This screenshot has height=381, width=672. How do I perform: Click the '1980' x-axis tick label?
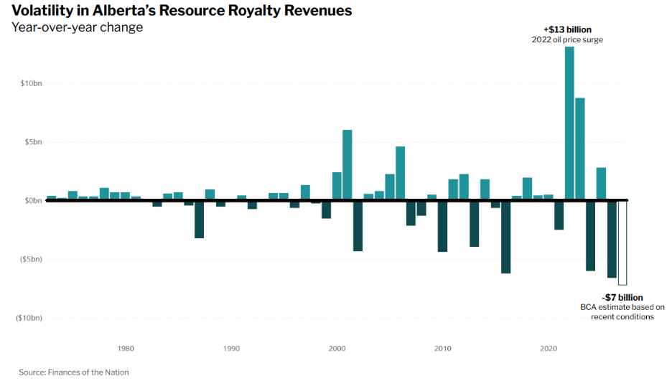coord(126,349)
